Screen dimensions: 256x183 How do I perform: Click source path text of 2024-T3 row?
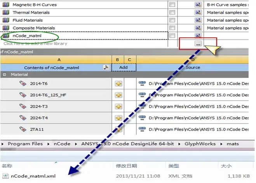click(199, 106)
